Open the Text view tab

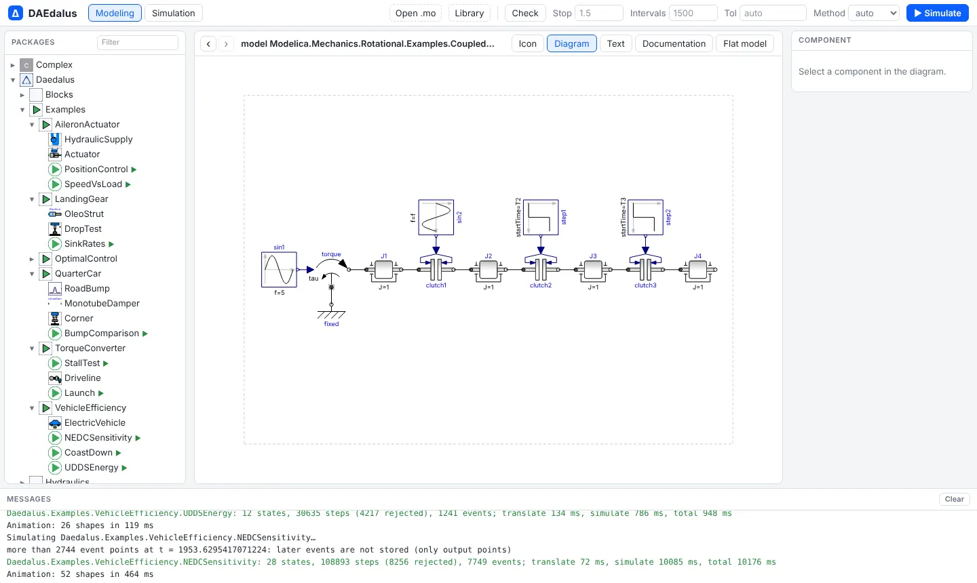(616, 43)
